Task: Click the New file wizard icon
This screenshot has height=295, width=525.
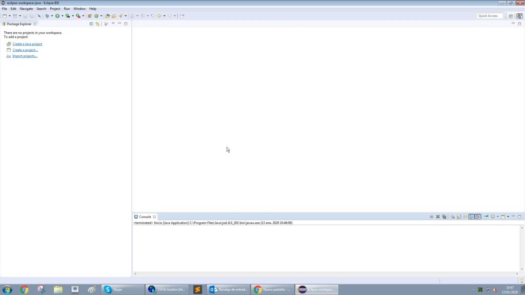Action: click(5, 16)
